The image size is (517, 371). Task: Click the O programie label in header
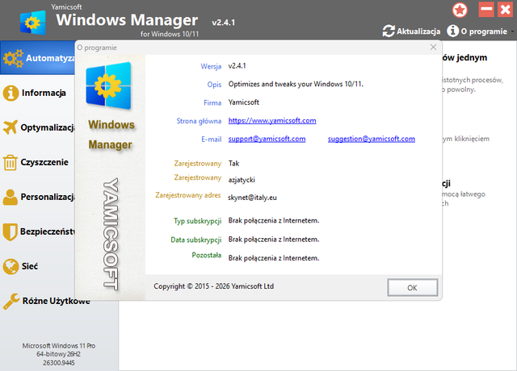[x=484, y=31]
